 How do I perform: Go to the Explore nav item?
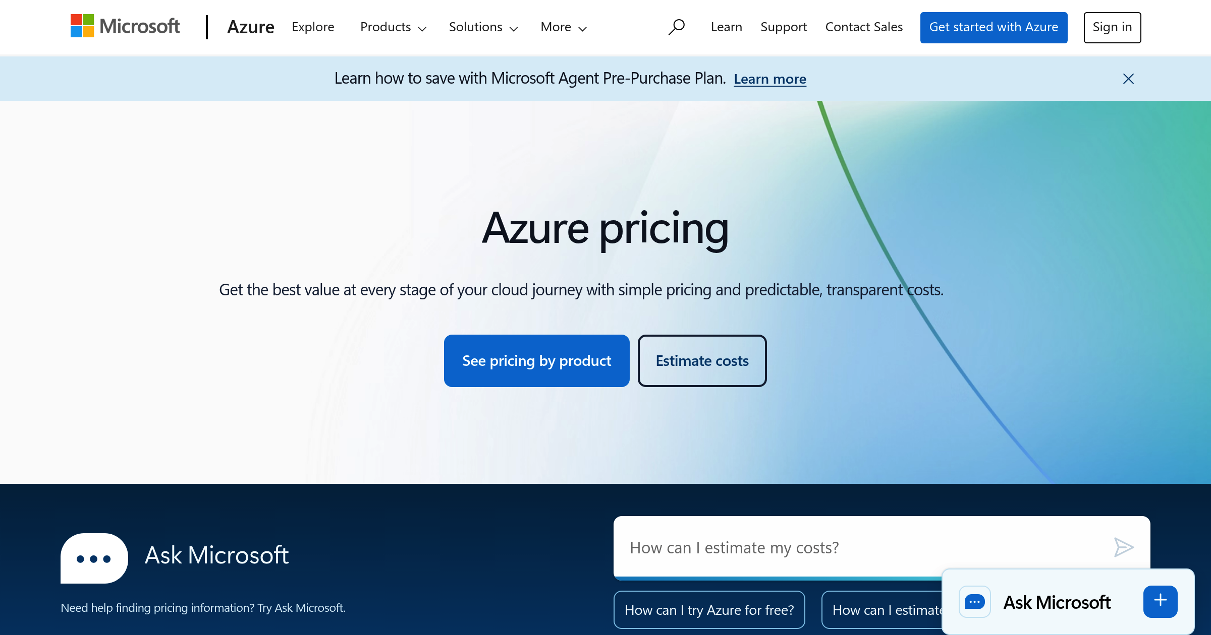click(313, 27)
